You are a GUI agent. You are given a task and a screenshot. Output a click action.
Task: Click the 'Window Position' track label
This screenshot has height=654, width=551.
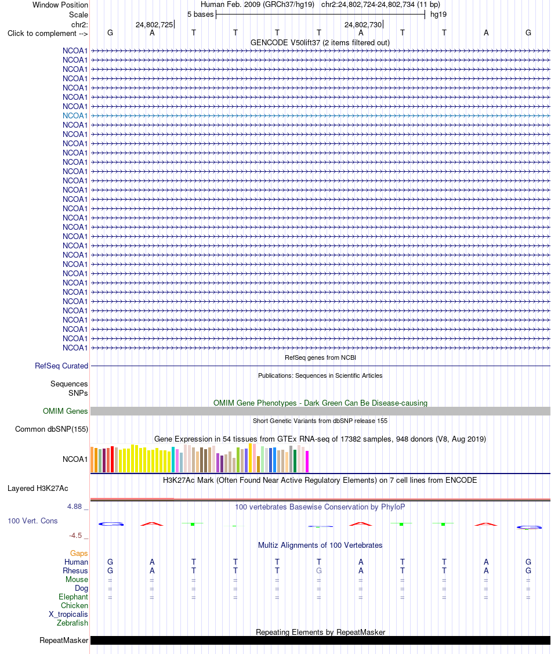[60, 5]
